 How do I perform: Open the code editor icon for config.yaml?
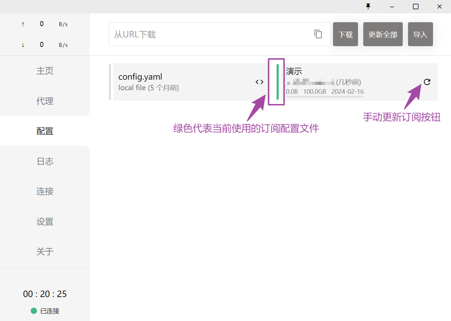259,82
